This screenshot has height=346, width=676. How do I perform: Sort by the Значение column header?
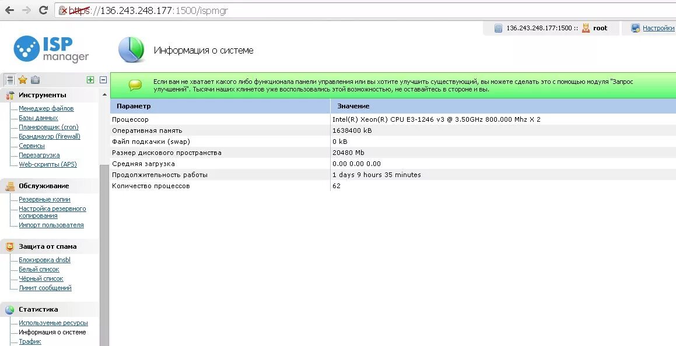[x=503, y=106]
